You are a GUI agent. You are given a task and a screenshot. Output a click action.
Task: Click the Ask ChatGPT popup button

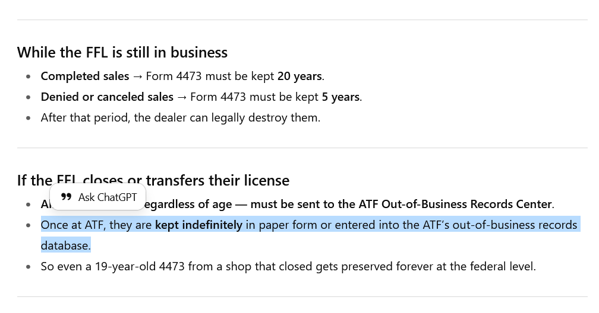tap(98, 197)
